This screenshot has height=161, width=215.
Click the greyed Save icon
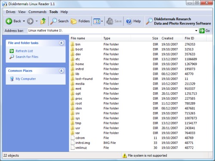[110, 21]
